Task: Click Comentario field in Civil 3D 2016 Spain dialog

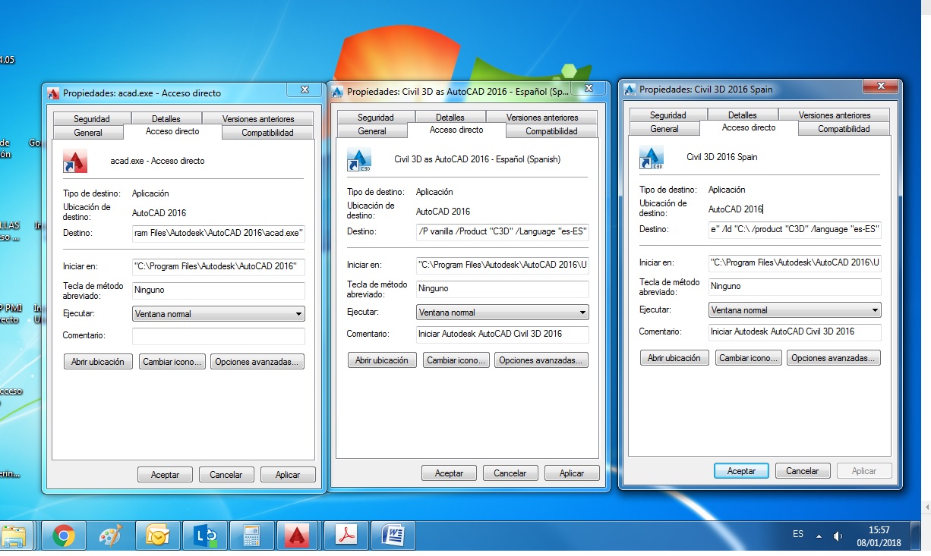Action: [795, 331]
